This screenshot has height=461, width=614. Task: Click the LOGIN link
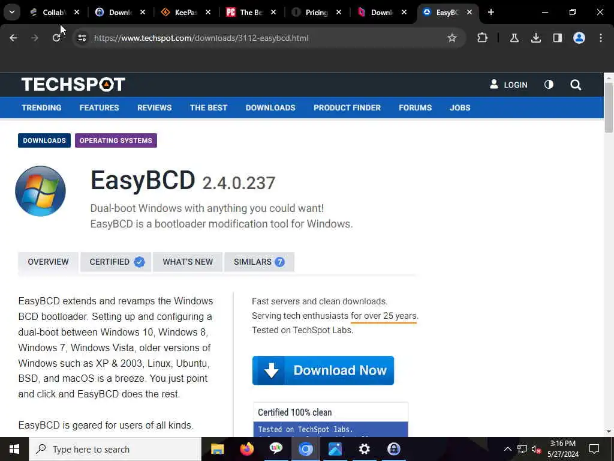[x=508, y=85]
